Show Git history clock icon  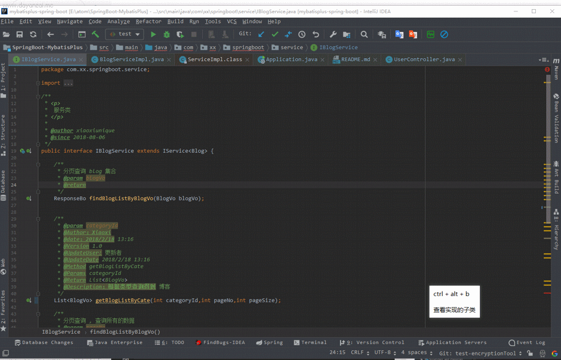(302, 34)
